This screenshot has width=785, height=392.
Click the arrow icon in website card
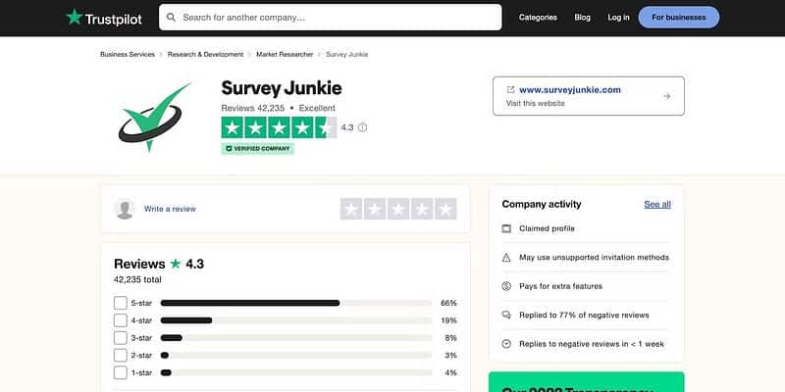pyautogui.click(x=666, y=96)
